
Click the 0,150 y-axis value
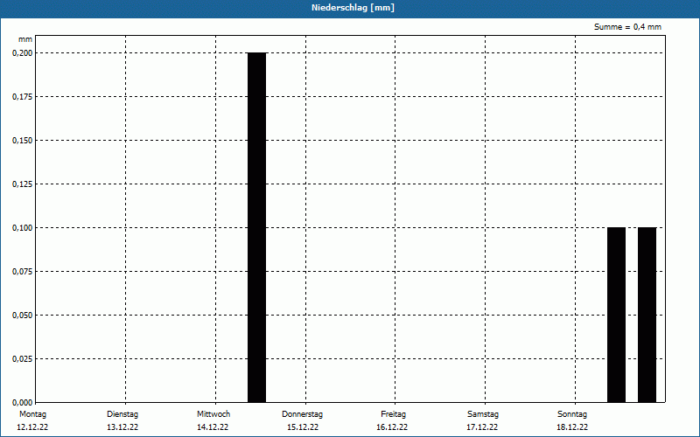pos(23,141)
